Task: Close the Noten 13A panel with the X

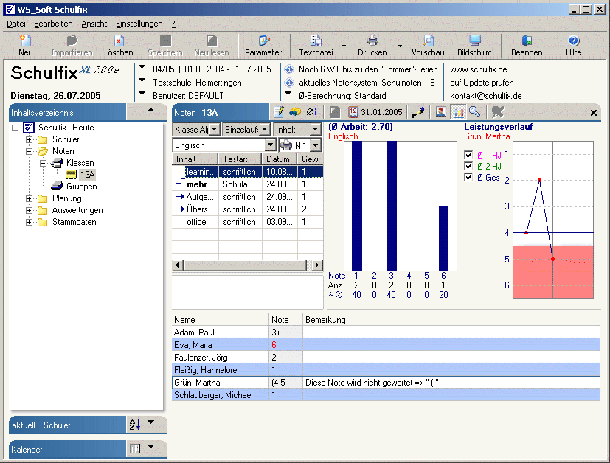Action: pos(594,113)
